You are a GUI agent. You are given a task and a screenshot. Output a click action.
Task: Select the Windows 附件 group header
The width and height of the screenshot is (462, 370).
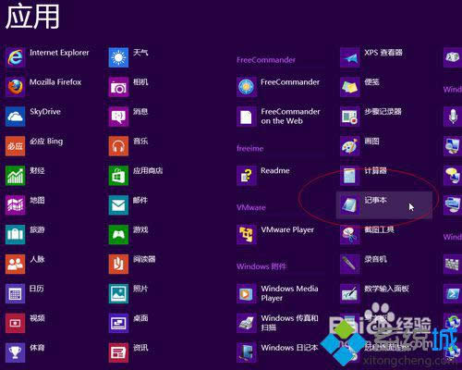[261, 266]
